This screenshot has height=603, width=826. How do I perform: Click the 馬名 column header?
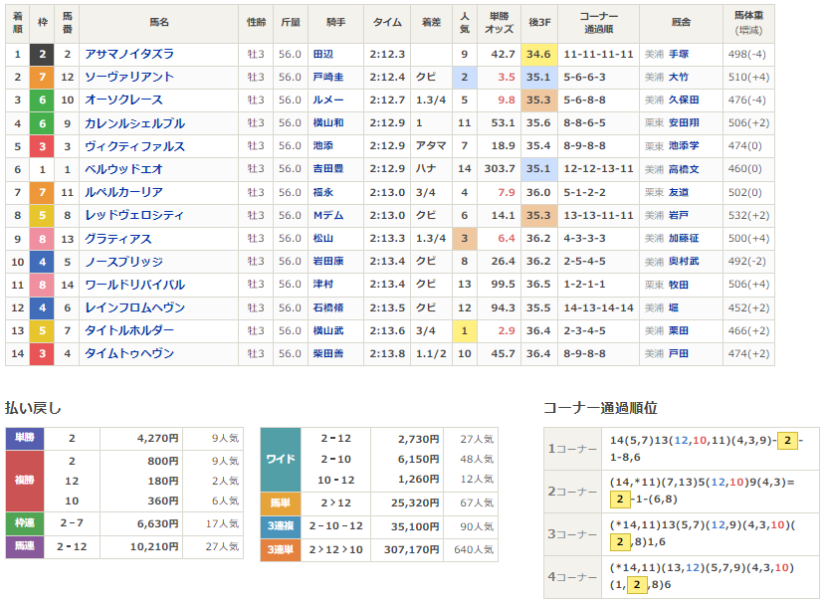[x=159, y=22]
